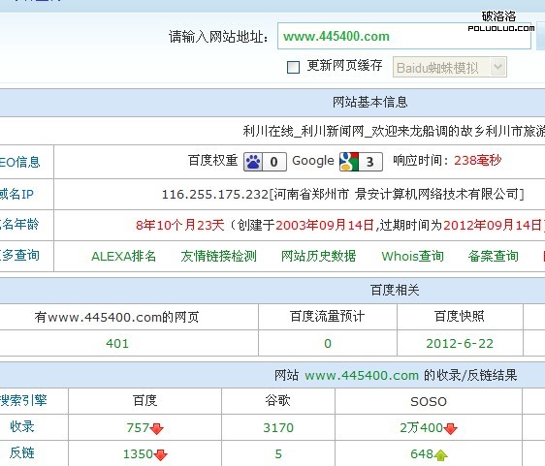The height and width of the screenshot is (466, 545).
Task: Click Baidu indexed count 757
Action: click(138, 428)
